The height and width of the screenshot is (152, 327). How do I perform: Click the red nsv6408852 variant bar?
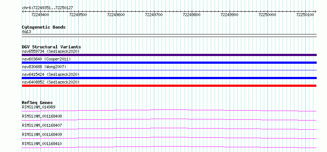169,86
